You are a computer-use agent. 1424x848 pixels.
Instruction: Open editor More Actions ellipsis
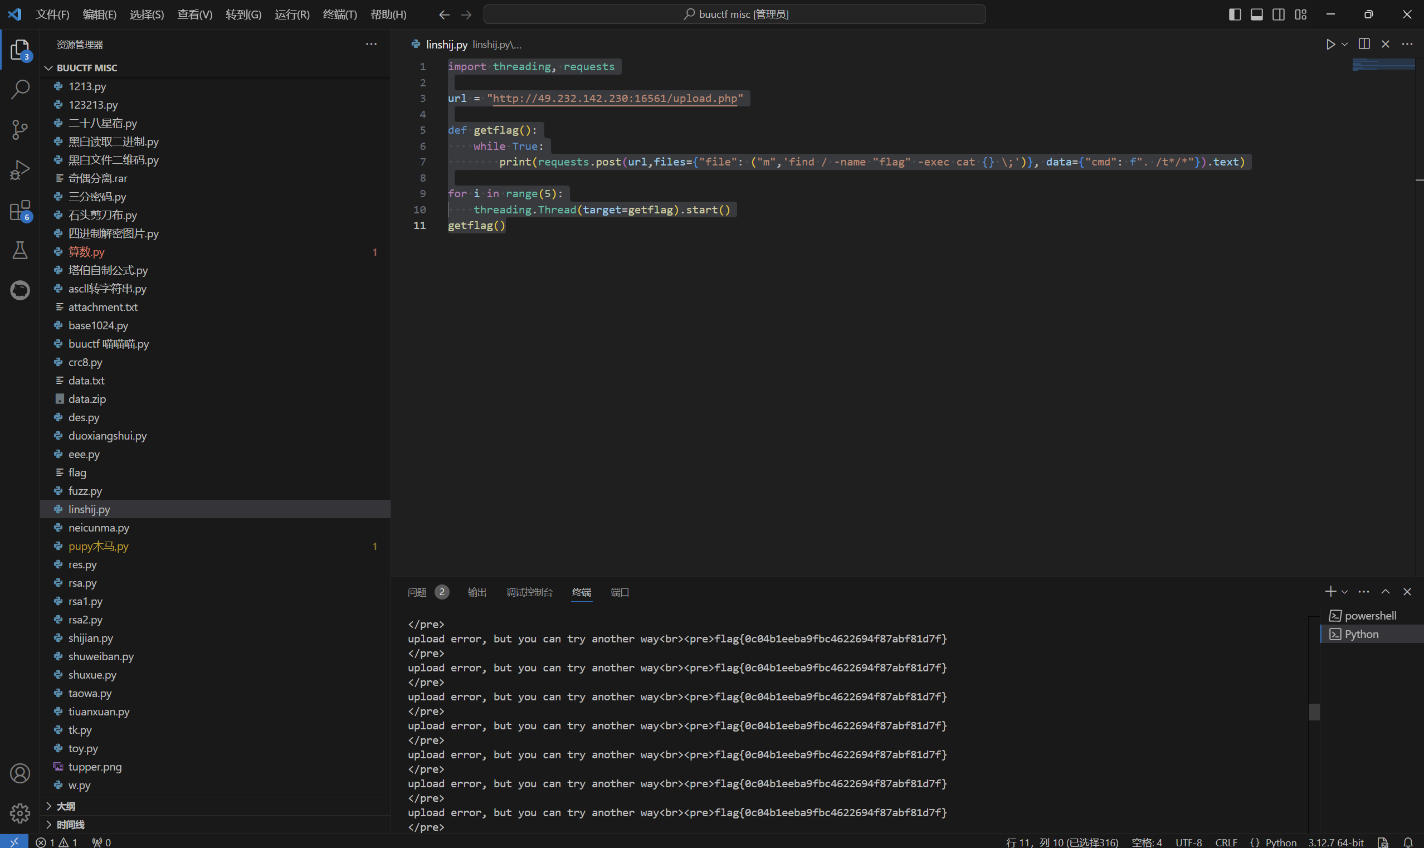click(x=1407, y=44)
